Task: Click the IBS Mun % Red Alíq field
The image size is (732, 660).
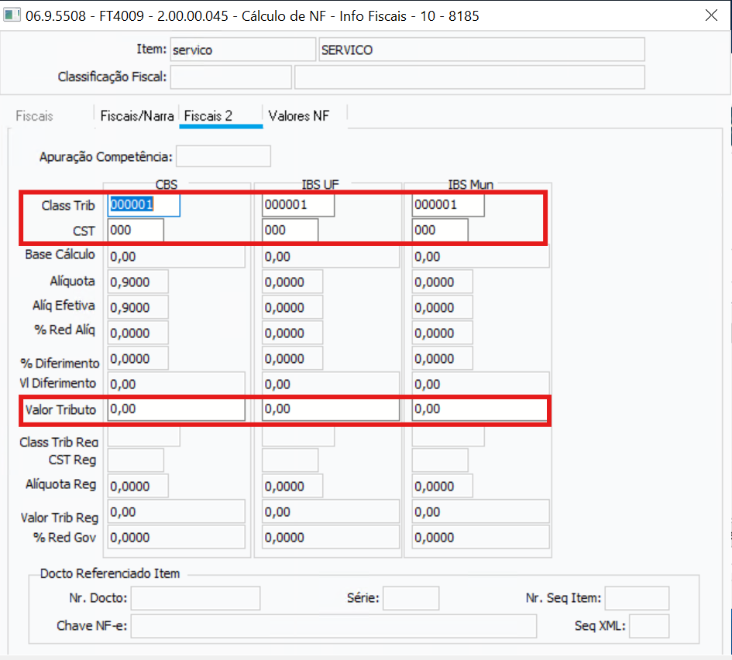Action: [442, 333]
